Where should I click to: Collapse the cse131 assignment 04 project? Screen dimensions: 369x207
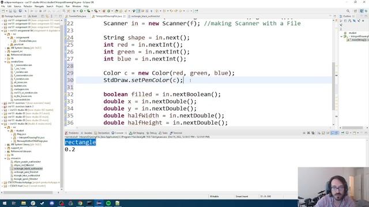click(x=2, y=30)
